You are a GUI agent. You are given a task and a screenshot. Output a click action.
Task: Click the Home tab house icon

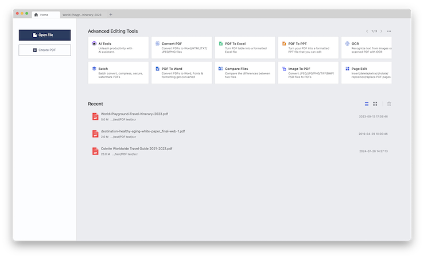tap(36, 15)
